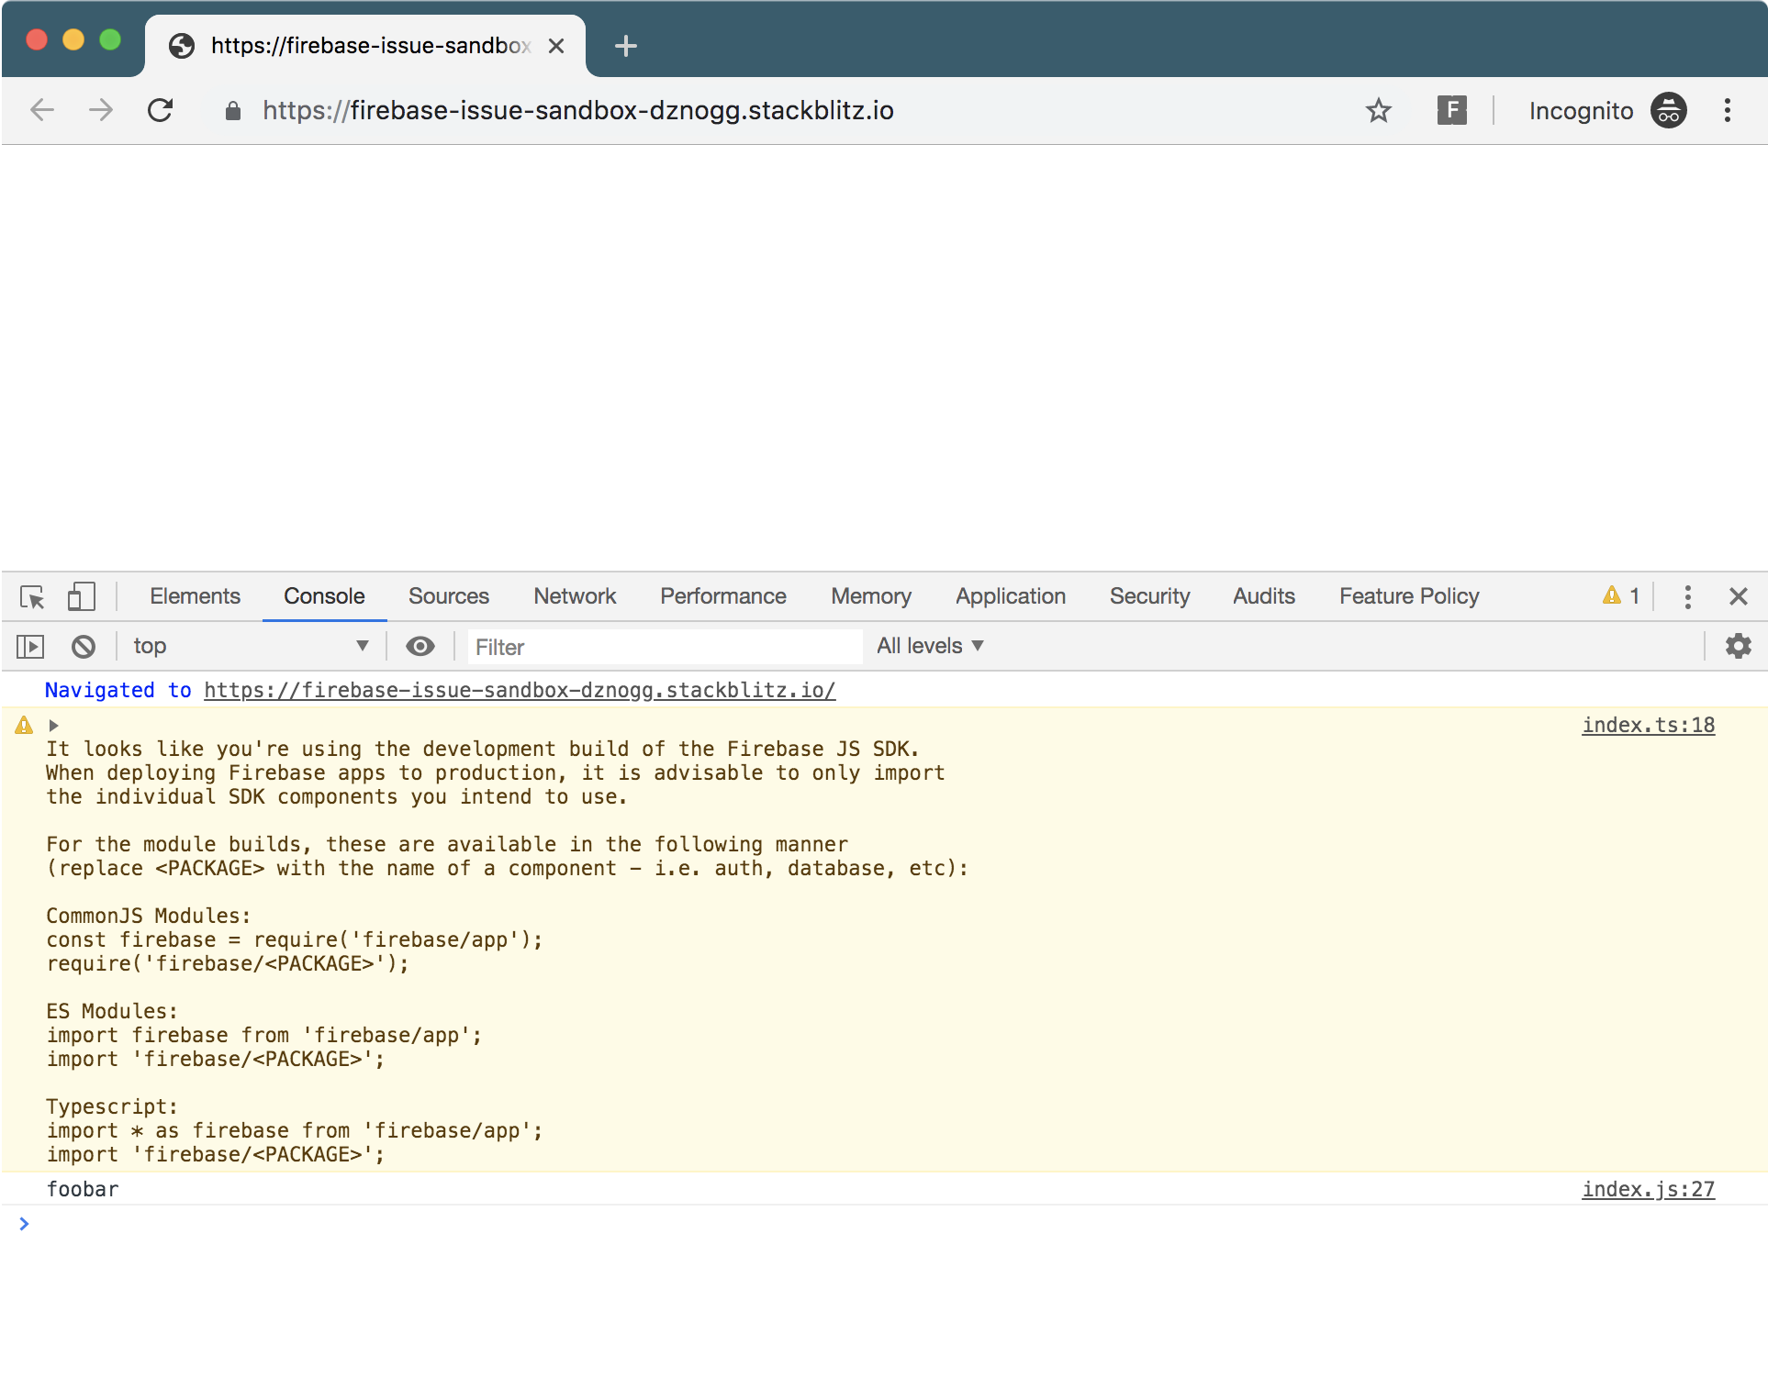This screenshot has width=1768, height=1389.
Task: Create a live expression with eye icon
Action: 420,646
